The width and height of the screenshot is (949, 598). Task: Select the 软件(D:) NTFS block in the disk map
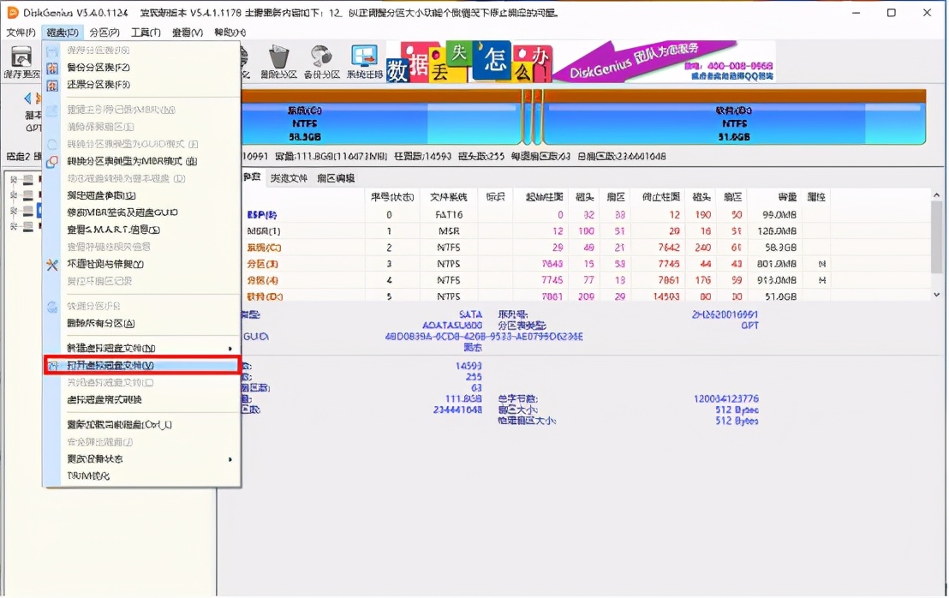(734, 123)
